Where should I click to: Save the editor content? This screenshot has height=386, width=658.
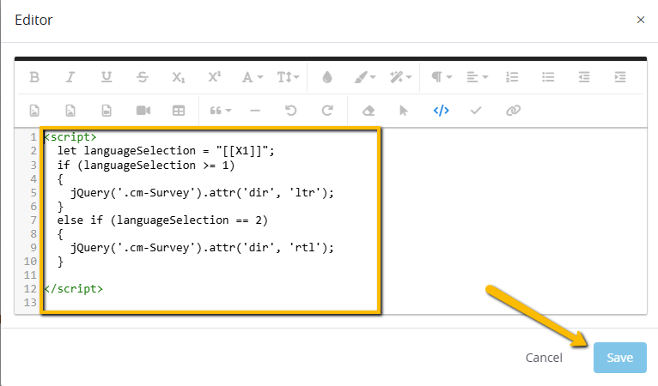click(x=620, y=358)
